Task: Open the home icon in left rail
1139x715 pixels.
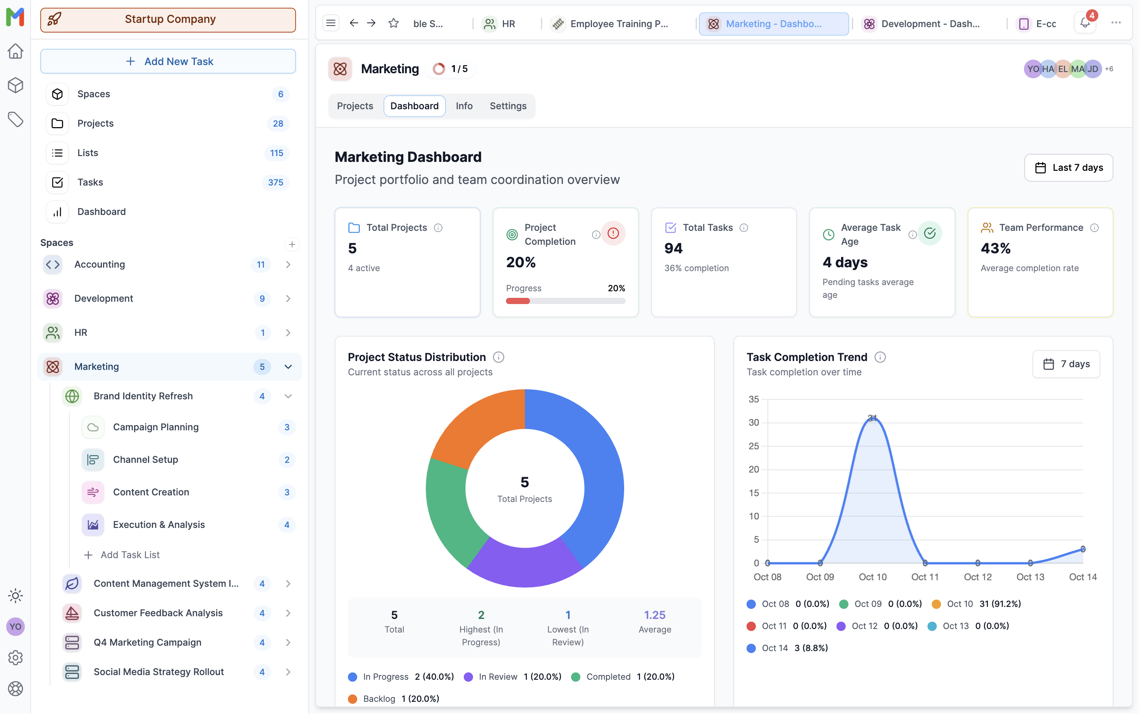Action: [15, 51]
